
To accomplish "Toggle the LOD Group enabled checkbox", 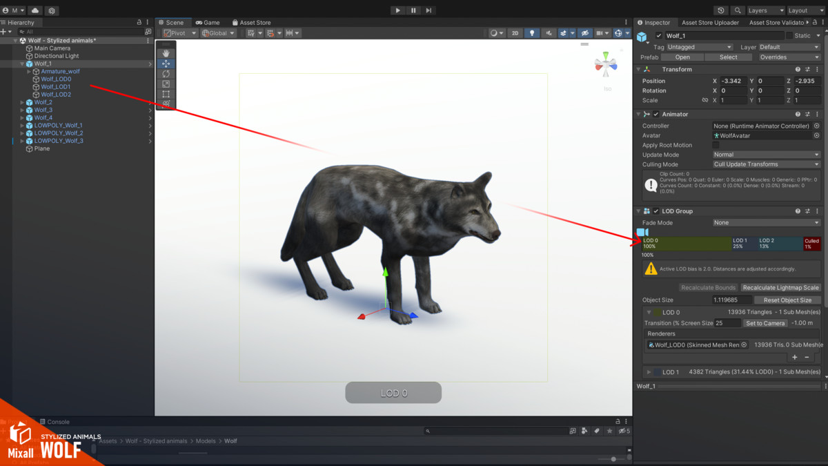I will [656, 211].
